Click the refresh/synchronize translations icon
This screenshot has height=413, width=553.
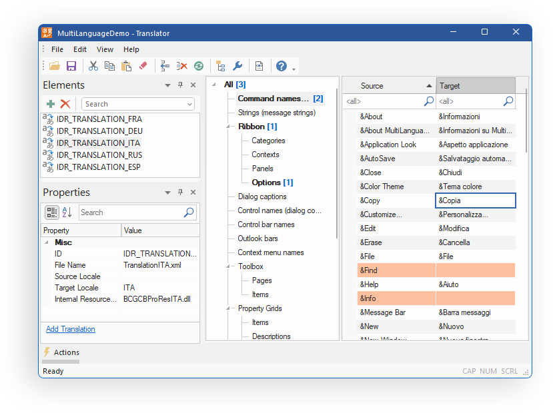(198, 65)
